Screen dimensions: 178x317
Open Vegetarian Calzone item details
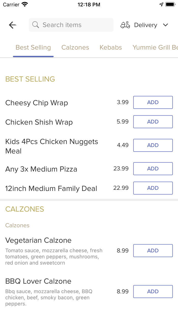[x=38, y=240]
